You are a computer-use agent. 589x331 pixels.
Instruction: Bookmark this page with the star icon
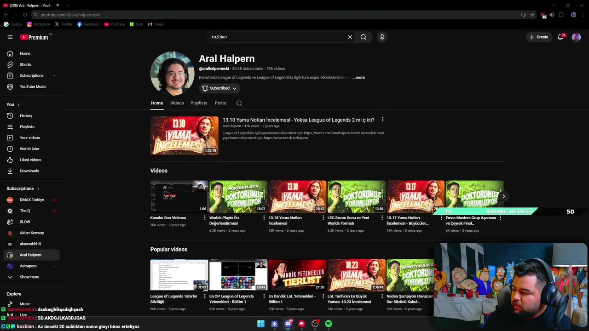[x=532, y=15]
